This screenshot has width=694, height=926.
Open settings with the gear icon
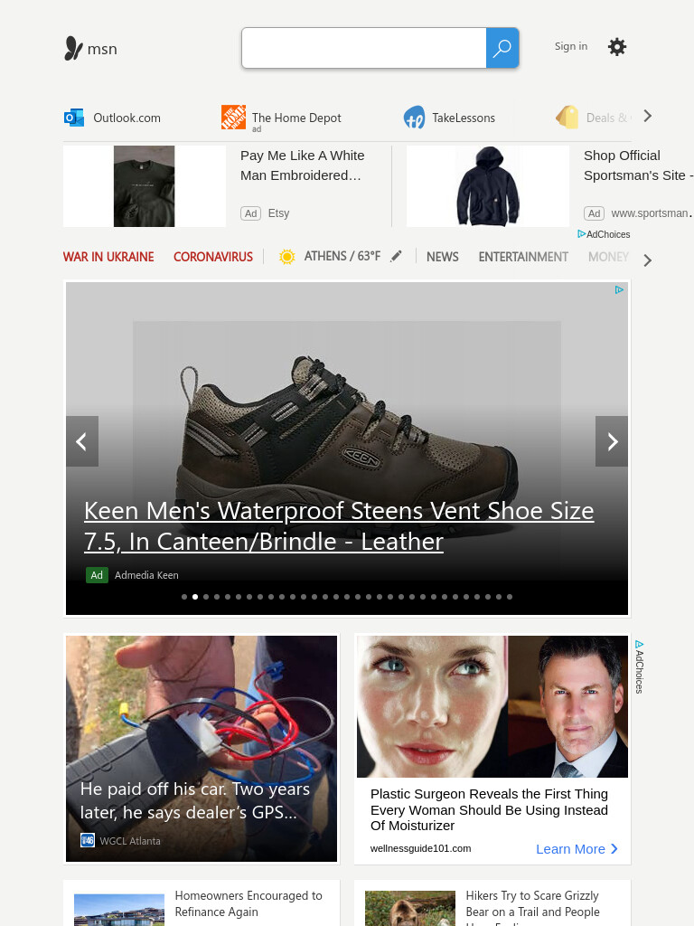pos(616,47)
